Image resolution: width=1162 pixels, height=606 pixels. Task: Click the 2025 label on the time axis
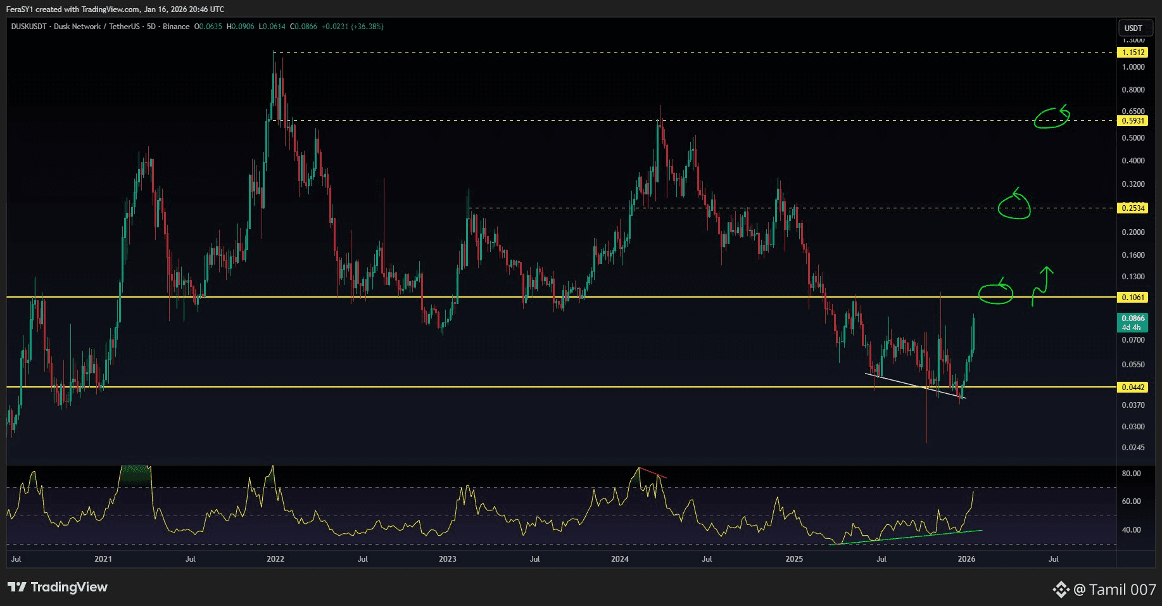coord(794,559)
